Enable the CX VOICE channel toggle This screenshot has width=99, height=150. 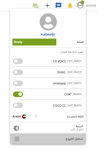click(x=18, y=61)
